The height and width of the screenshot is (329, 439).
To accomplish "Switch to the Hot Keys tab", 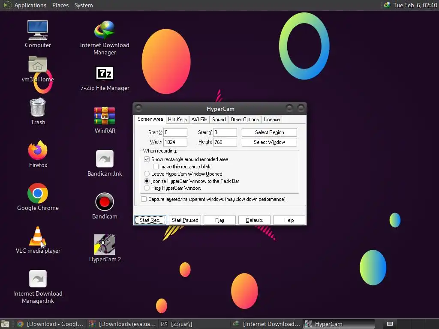I will click(177, 120).
